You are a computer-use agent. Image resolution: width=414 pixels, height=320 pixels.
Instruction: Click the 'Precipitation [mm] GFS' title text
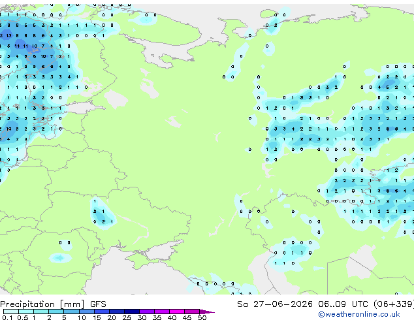point(53,304)
